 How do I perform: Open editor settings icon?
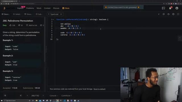pos(173,14)
